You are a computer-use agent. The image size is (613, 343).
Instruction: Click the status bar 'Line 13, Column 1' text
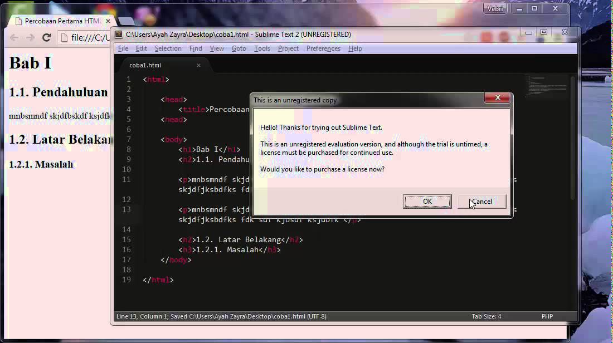(x=142, y=316)
